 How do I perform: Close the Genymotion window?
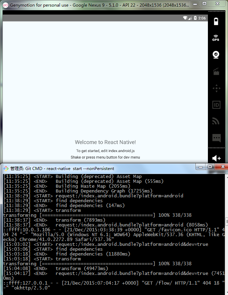coord(217,3)
